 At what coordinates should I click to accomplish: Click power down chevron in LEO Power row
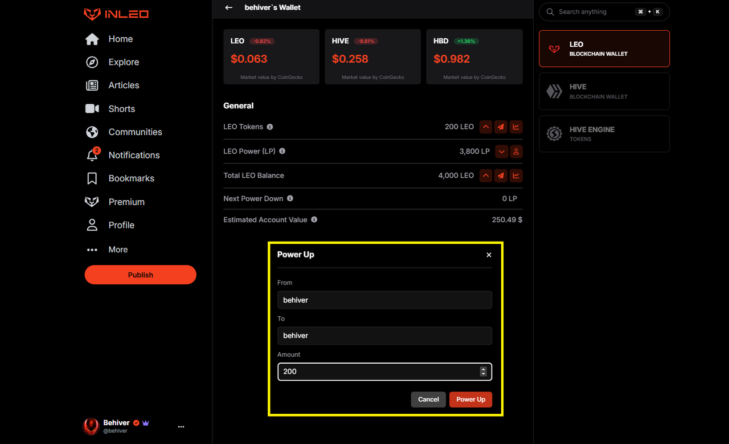tap(501, 152)
